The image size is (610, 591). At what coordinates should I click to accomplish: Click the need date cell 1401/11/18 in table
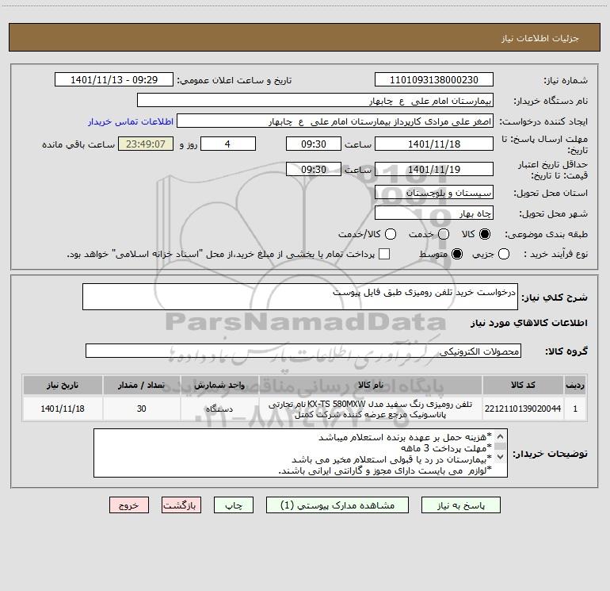click(x=63, y=409)
